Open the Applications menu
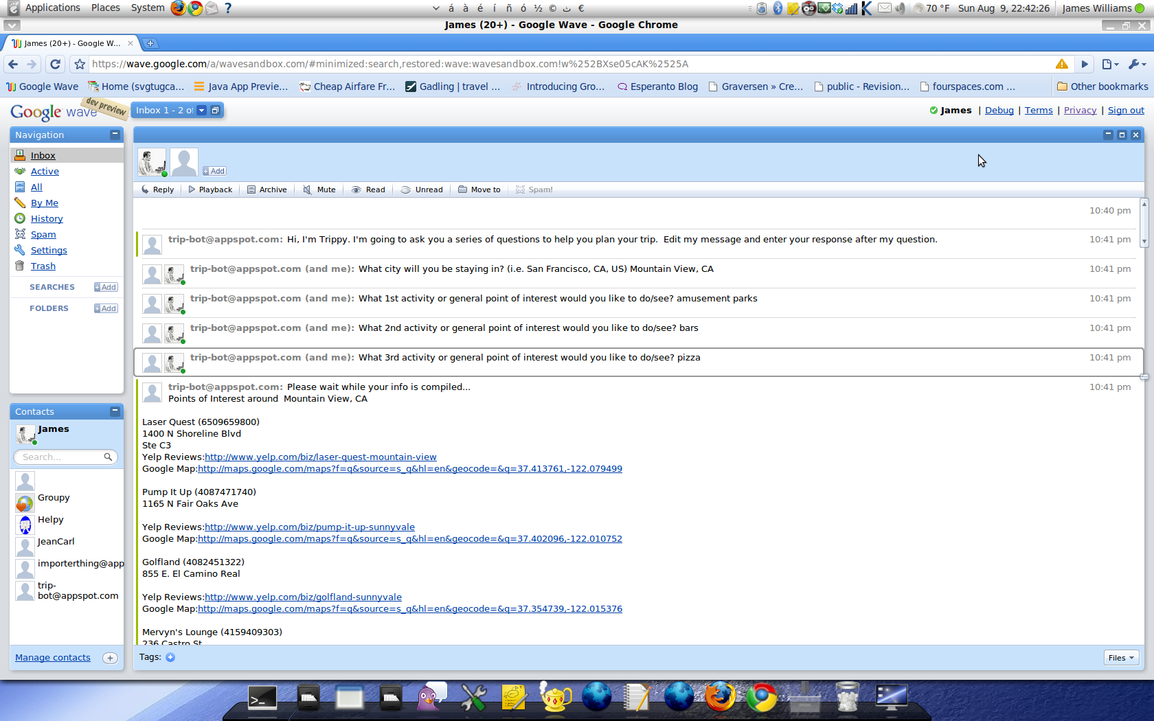The width and height of the screenshot is (1154, 721). click(x=52, y=8)
